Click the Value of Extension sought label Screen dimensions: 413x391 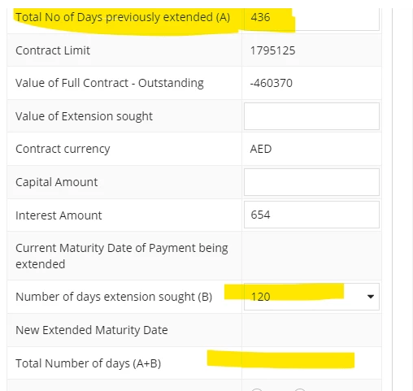(x=84, y=116)
